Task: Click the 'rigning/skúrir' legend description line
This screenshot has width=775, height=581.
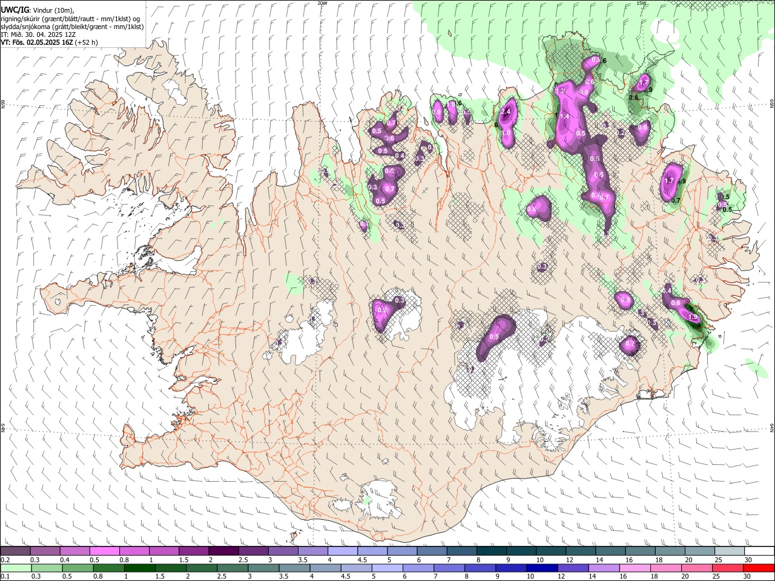Action: pyautogui.click(x=70, y=19)
